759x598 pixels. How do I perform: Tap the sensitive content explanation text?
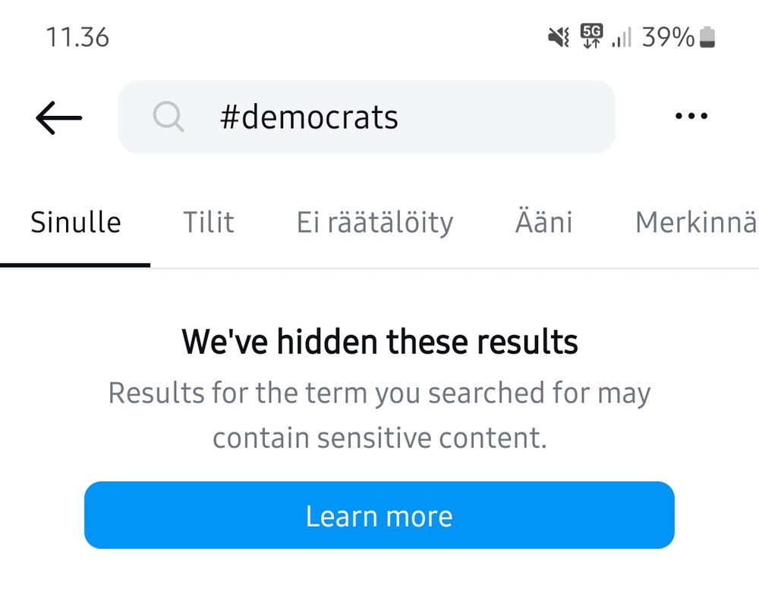[379, 415]
